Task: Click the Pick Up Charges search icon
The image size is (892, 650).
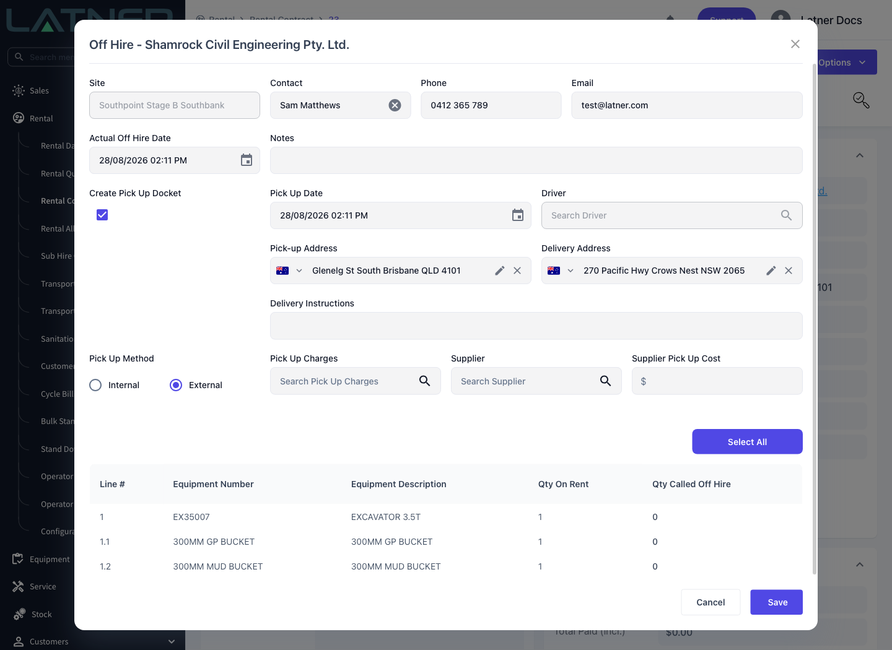Action: pyautogui.click(x=424, y=381)
